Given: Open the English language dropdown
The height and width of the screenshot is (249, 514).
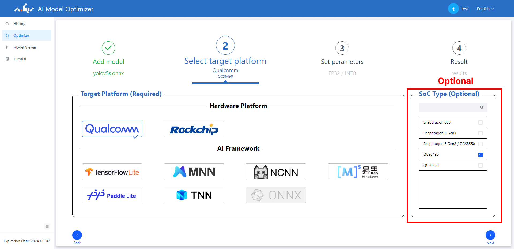Looking at the screenshot, I should [485, 9].
